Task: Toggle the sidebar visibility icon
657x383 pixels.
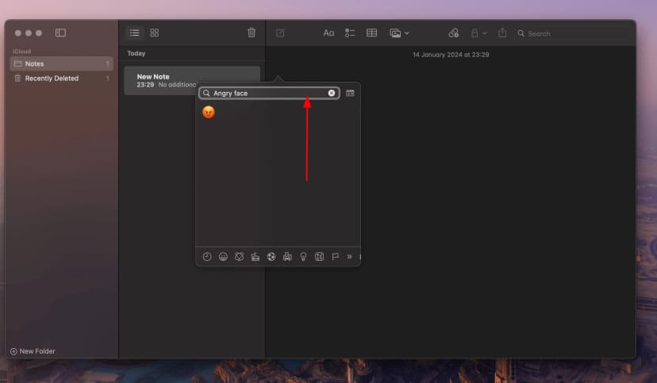Action: (x=60, y=33)
